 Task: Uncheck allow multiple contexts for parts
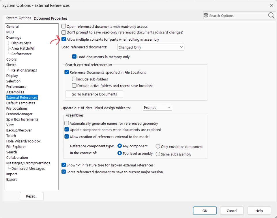click(x=63, y=39)
